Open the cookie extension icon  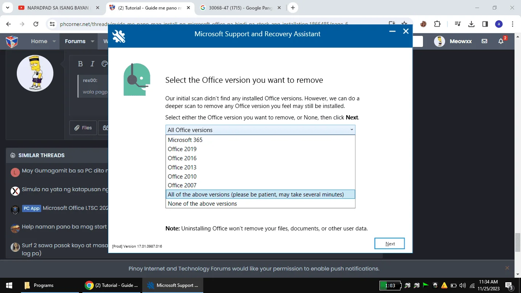pyautogui.click(x=423, y=24)
